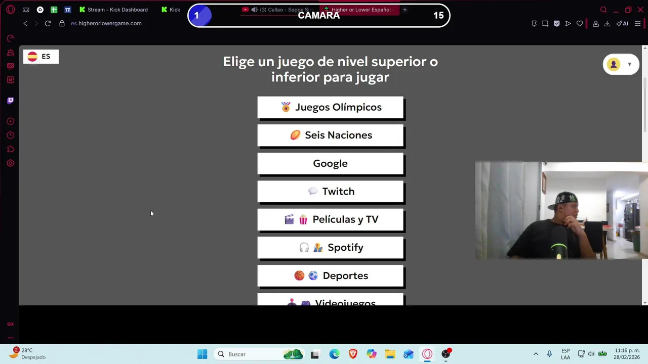648x364 pixels.
Task: Open the clock showing 11:16 p. m.
Action: click(x=627, y=354)
